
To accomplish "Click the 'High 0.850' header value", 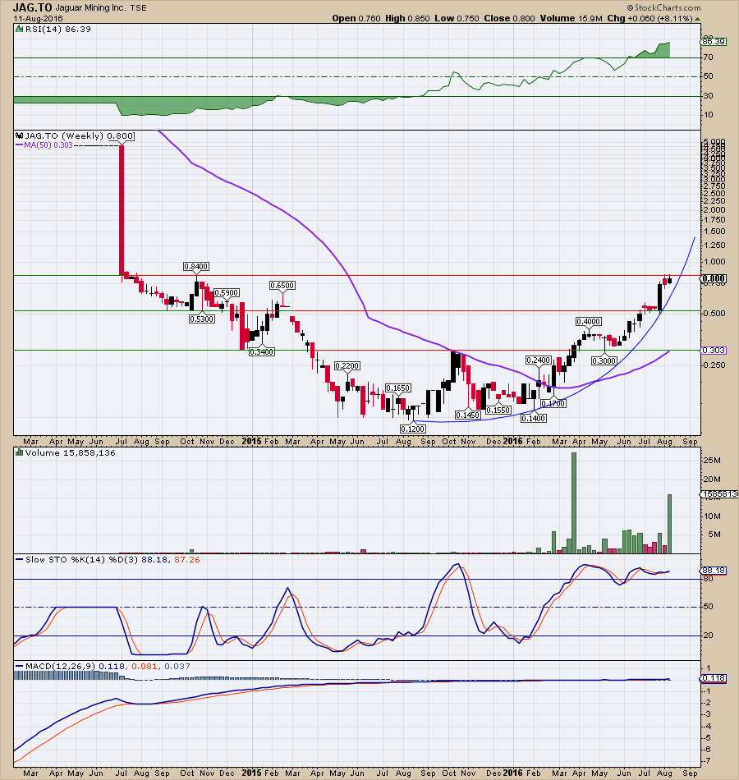I will 407,18.
